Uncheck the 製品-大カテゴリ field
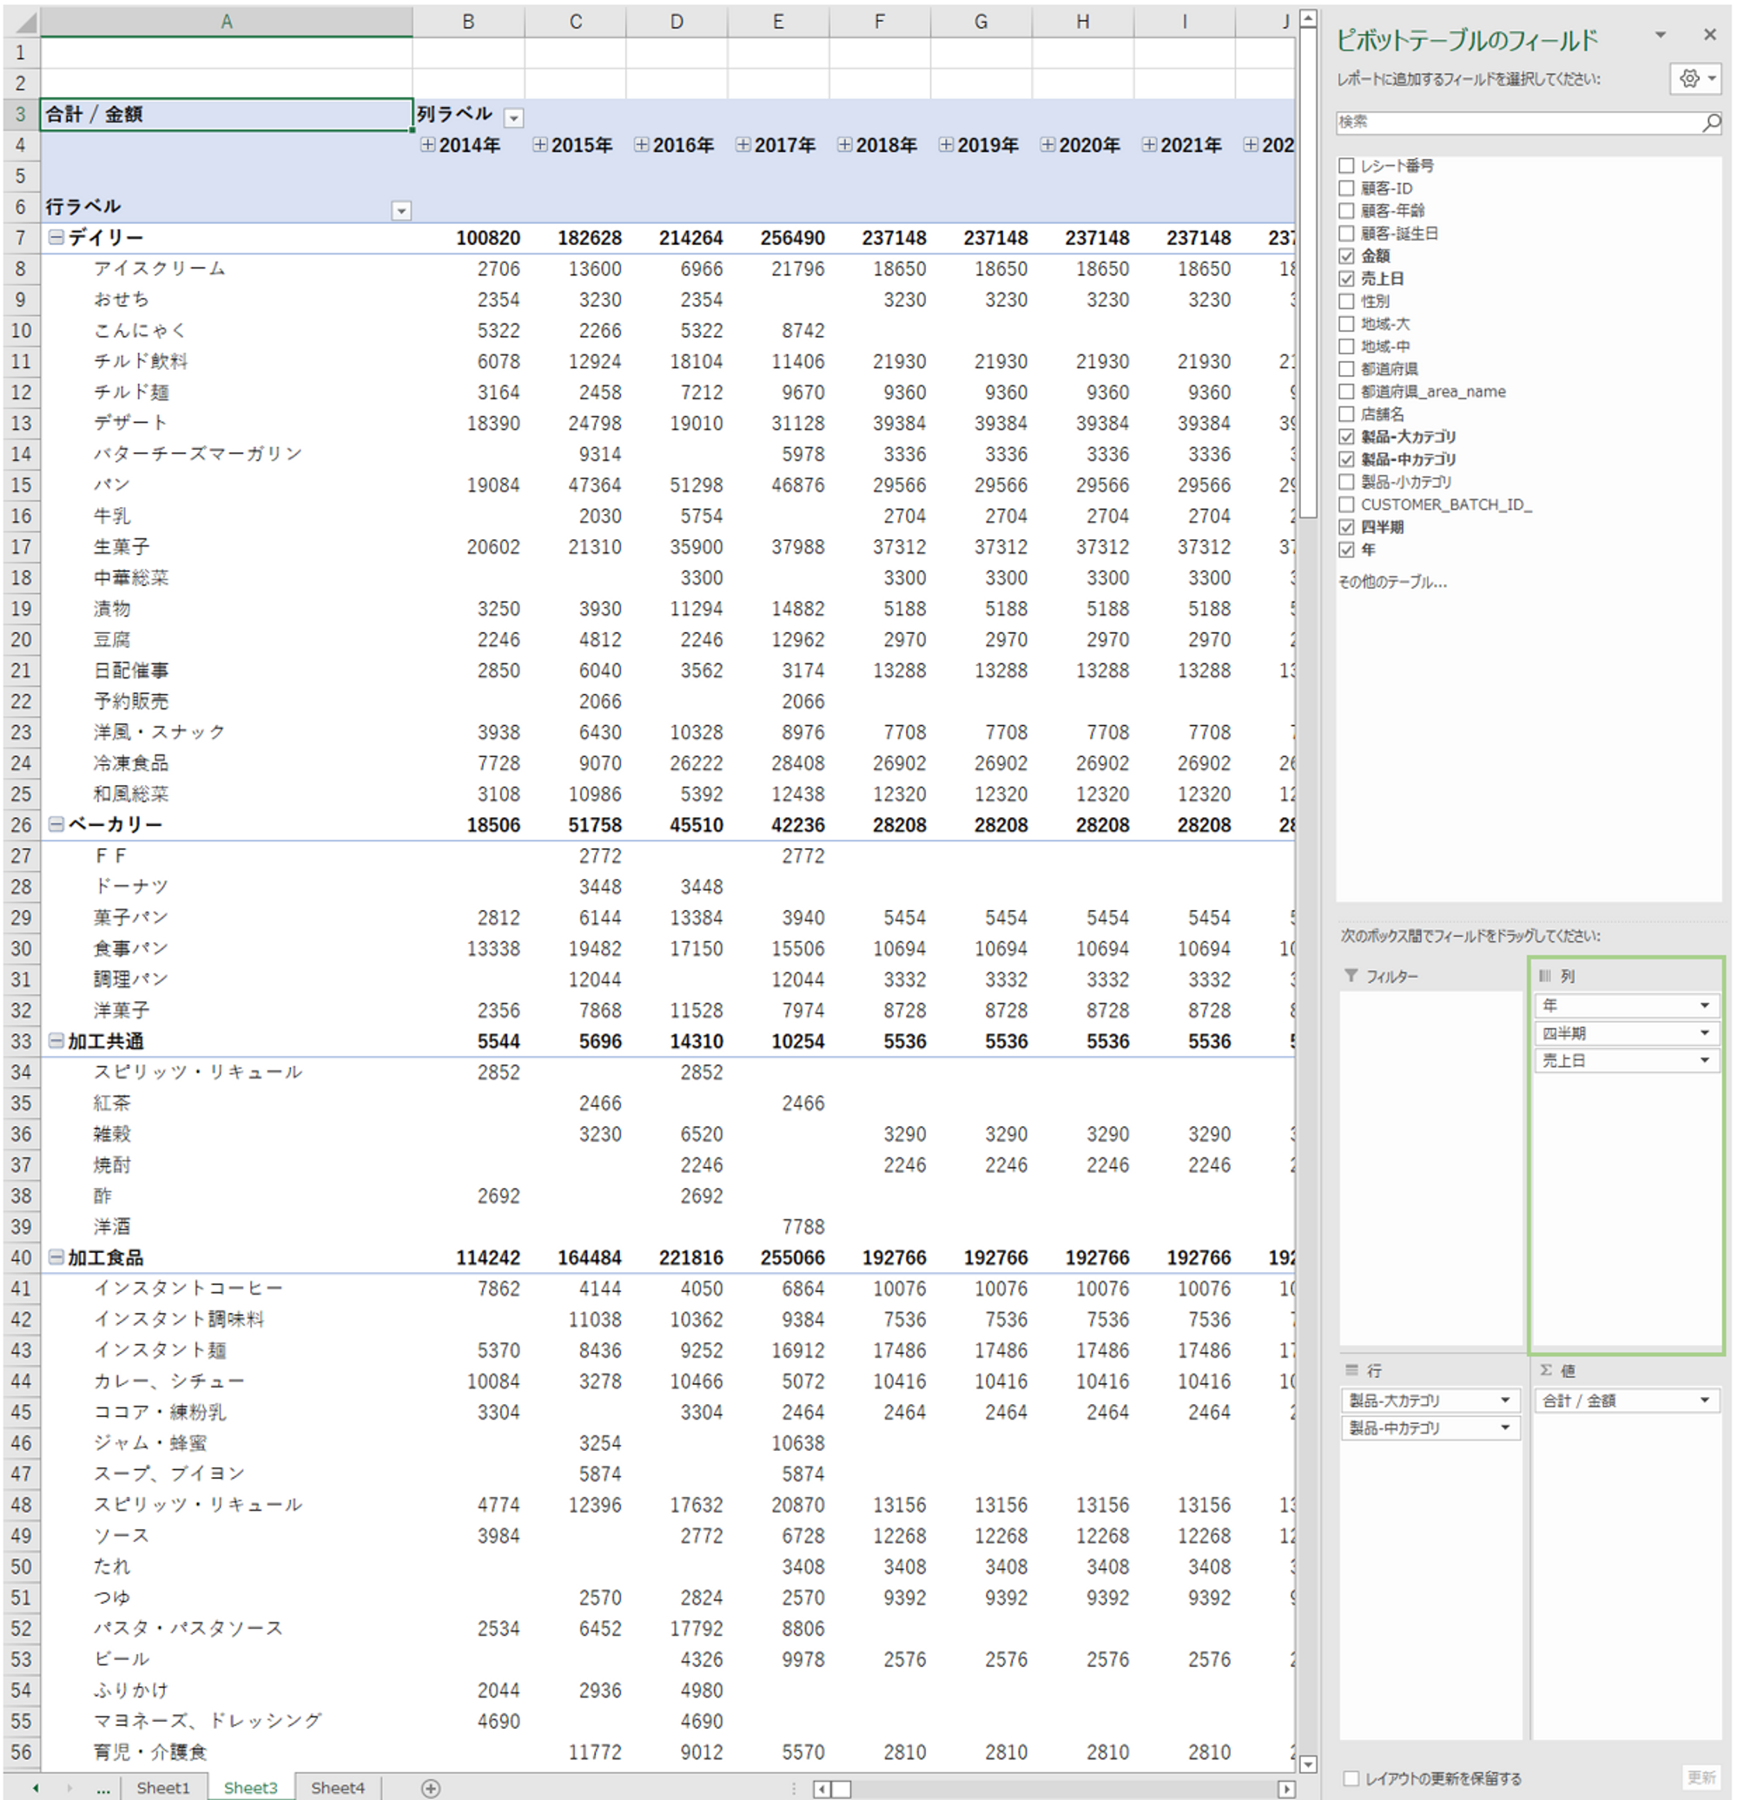Viewport: 1737px width, 1800px height. point(1347,437)
